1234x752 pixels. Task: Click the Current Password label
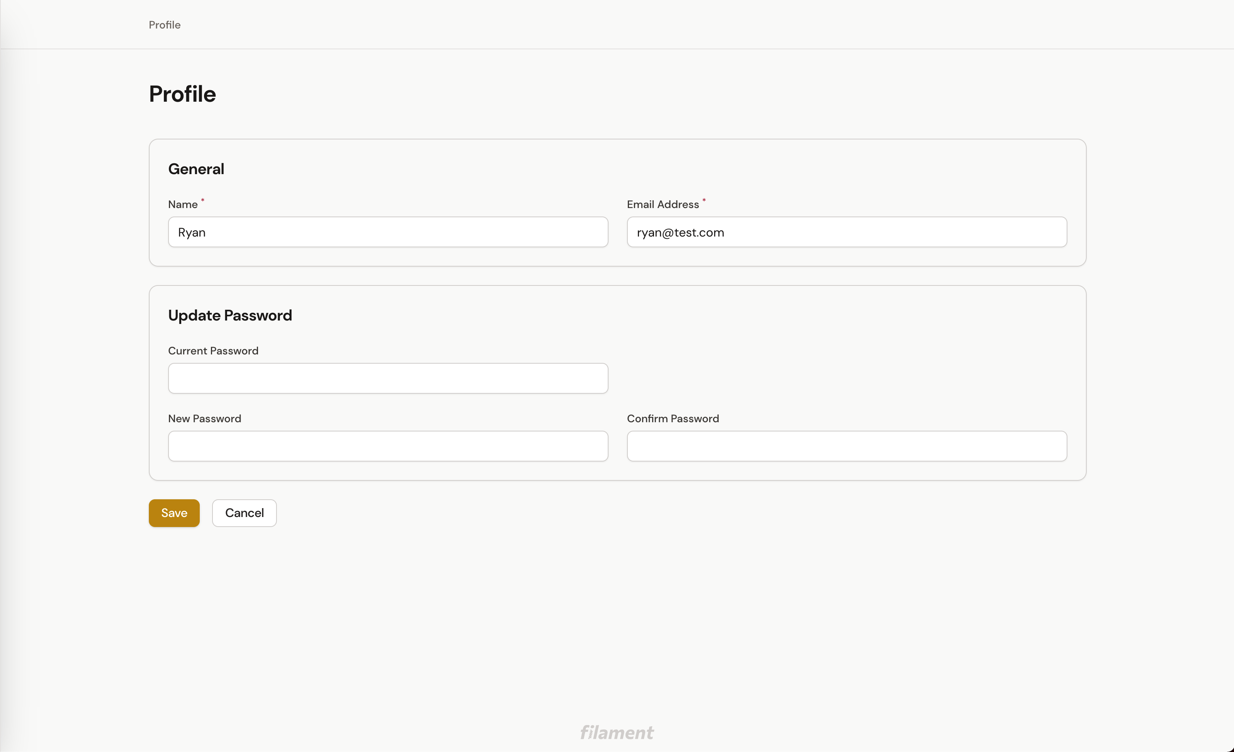click(213, 351)
